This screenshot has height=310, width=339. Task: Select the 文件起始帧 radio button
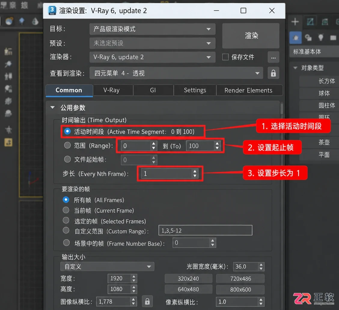pyautogui.click(x=67, y=159)
